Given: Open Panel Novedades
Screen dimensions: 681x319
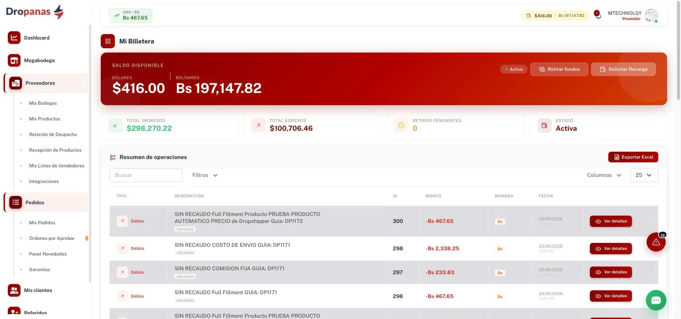Looking at the screenshot, I should pyautogui.click(x=48, y=254).
